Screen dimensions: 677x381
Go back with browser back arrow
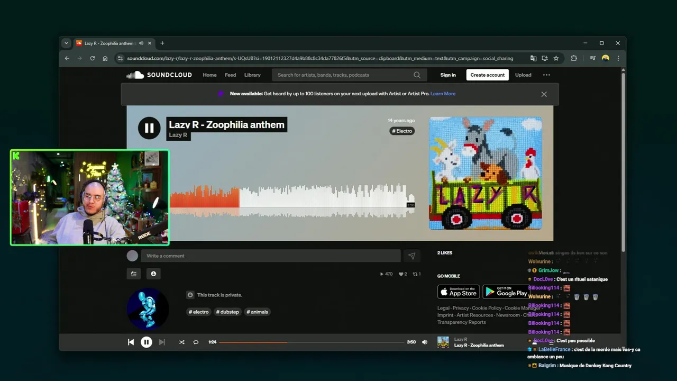67,58
